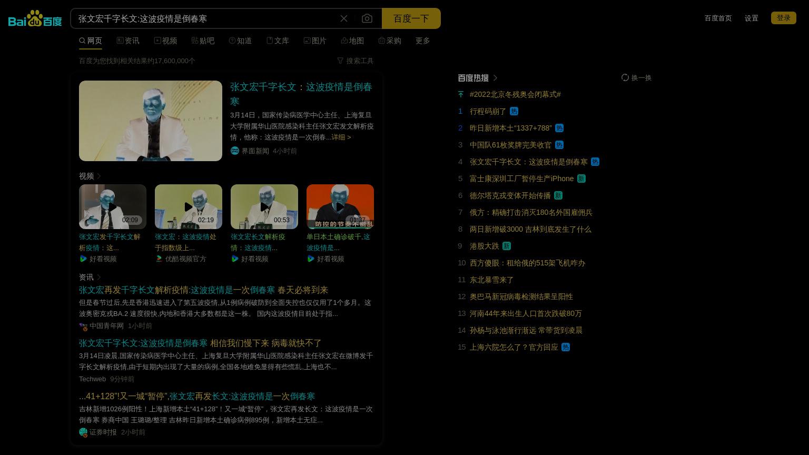Open 百度热搜 heading chevron

coord(495,78)
